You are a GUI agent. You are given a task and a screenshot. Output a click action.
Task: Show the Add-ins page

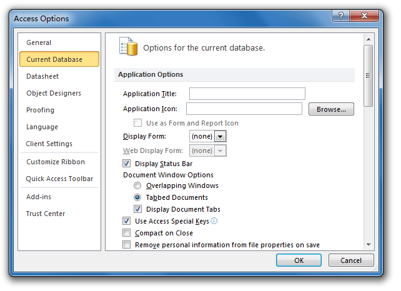click(59, 197)
